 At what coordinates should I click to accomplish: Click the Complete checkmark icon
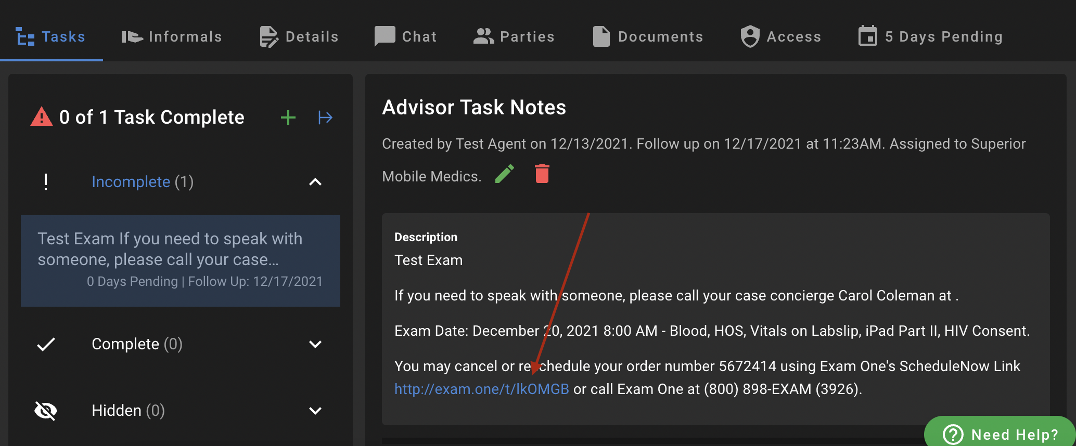coord(46,344)
